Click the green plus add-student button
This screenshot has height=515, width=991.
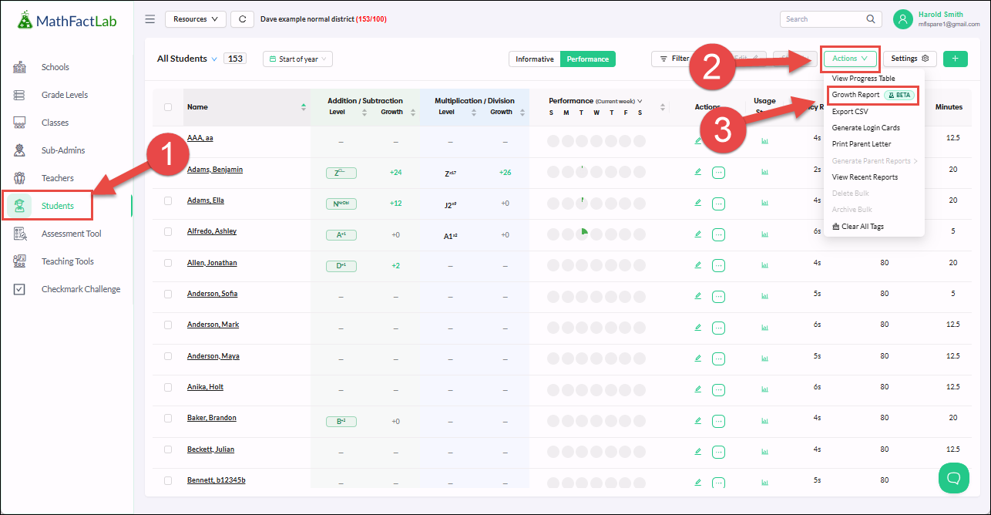pos(955,59)
